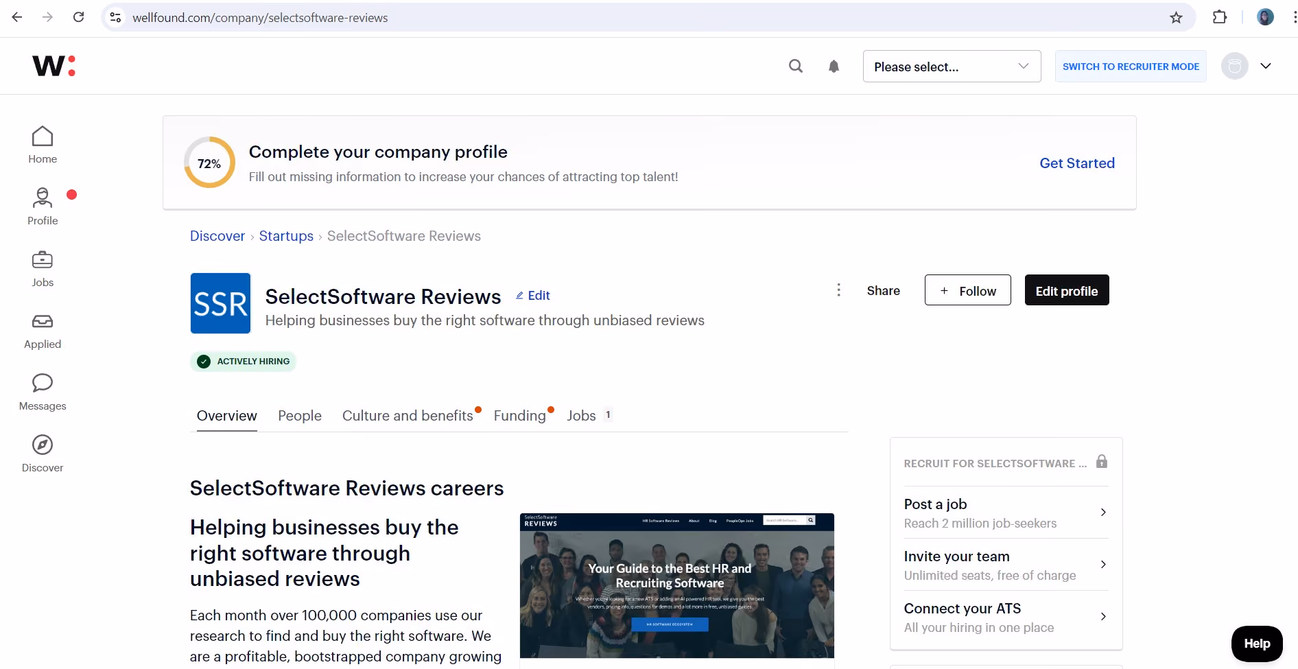Expand Invite your team chevron
The height and width of the screenshot is (669, 1298).
(x=1103, y=565)
